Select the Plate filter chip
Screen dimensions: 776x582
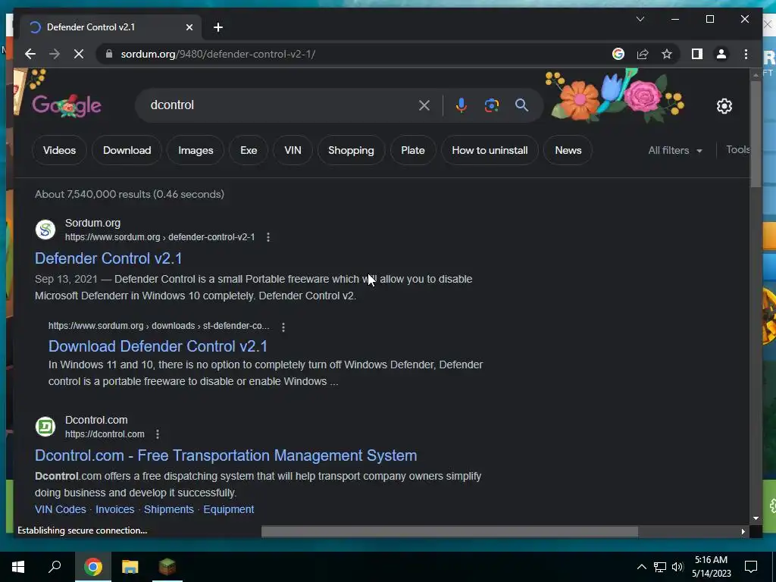[x=413, y=150]
